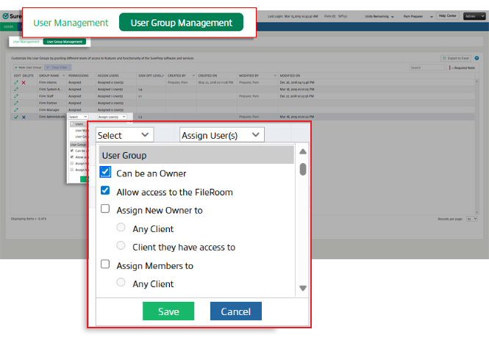
Task: Click the edit pencil for Firm Interns
Action: 16,82
